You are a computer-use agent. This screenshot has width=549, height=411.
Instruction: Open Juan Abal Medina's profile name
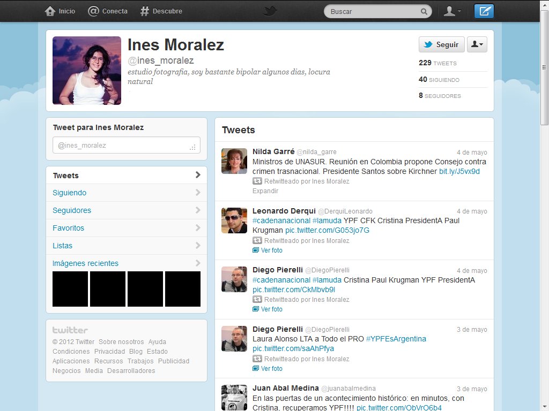coord(286,389)
